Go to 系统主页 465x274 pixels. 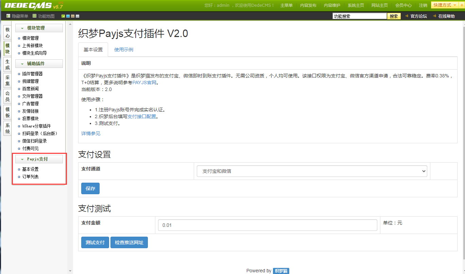(356, 5)
